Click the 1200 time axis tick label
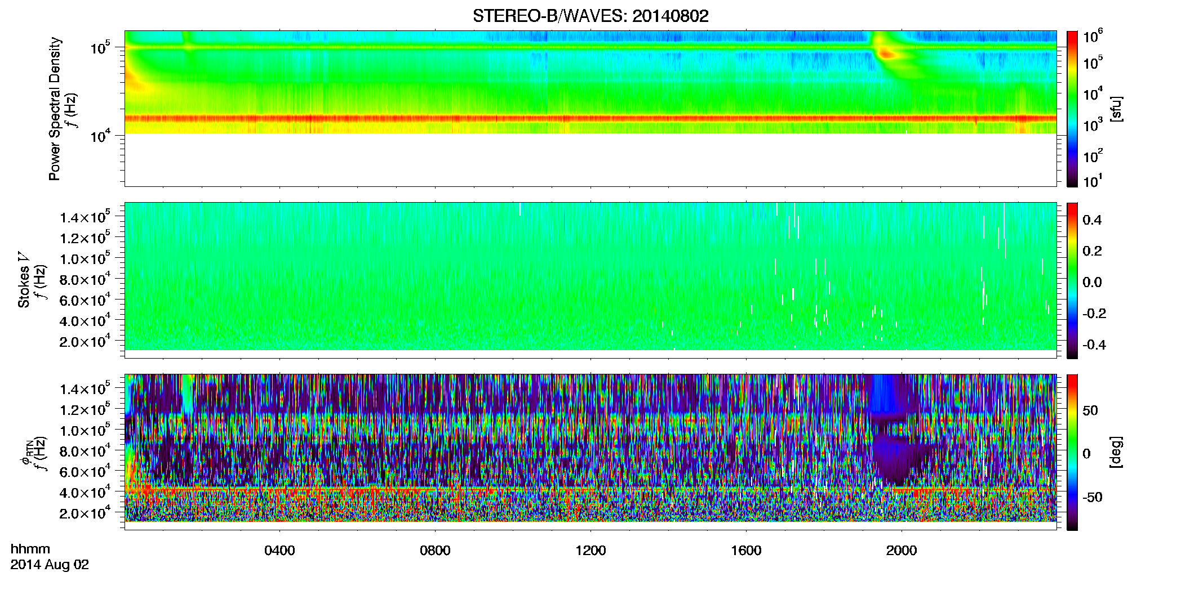1181x608 pixels. pyautogui.click(x=590, y=551)
